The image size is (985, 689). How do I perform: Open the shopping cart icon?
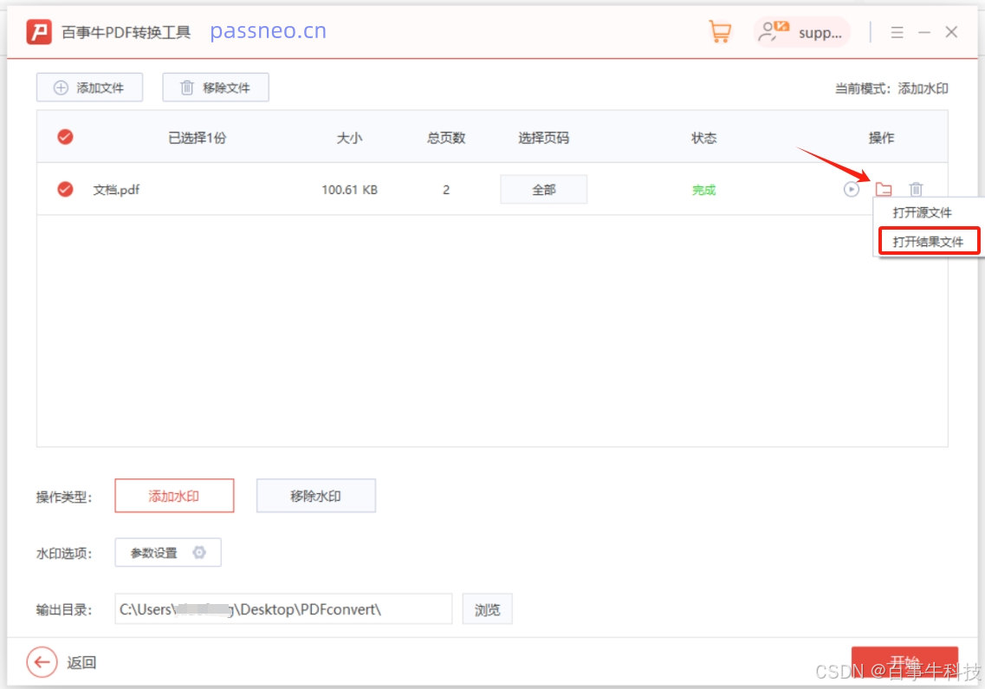tap(720, 31)
